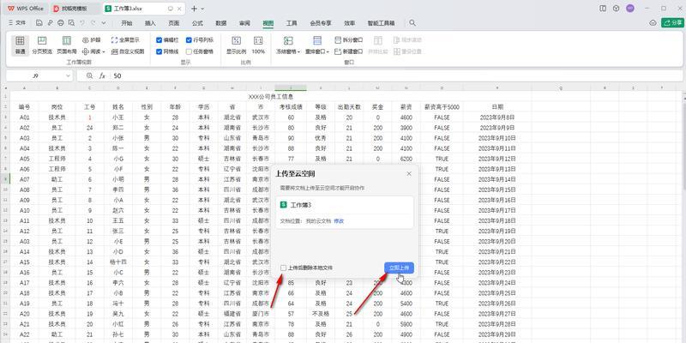Select the 普通 normal view icon
Image resolution: width=686 pixels, height=343 pixels.
(20, 45)
